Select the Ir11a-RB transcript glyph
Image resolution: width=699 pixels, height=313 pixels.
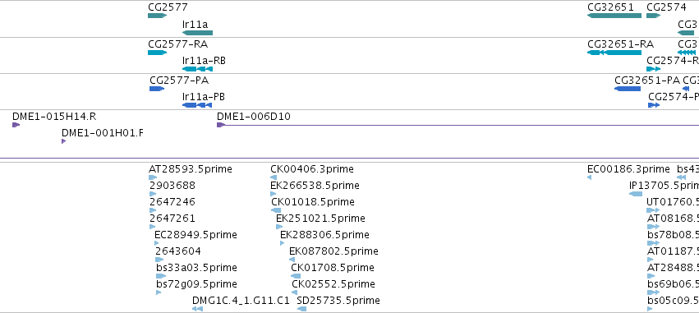coord(197,69)
